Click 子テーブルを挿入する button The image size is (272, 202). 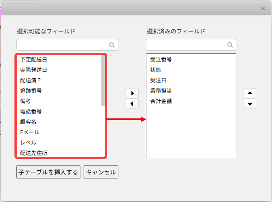click(49, 172)
